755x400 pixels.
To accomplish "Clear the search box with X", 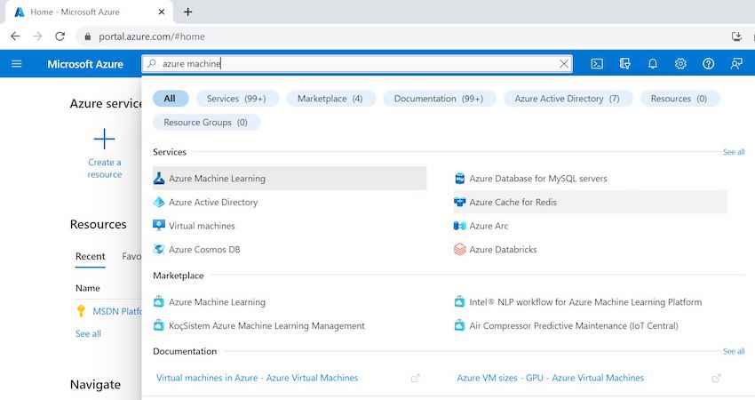I will (564, 64).
